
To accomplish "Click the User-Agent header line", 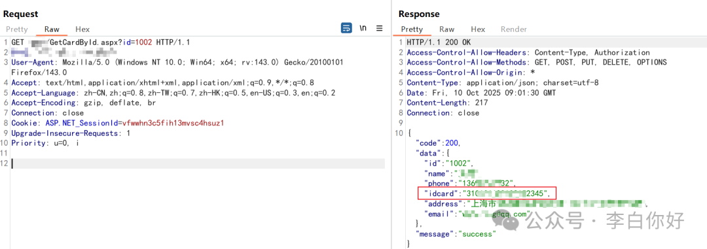I will click(177, 67).
